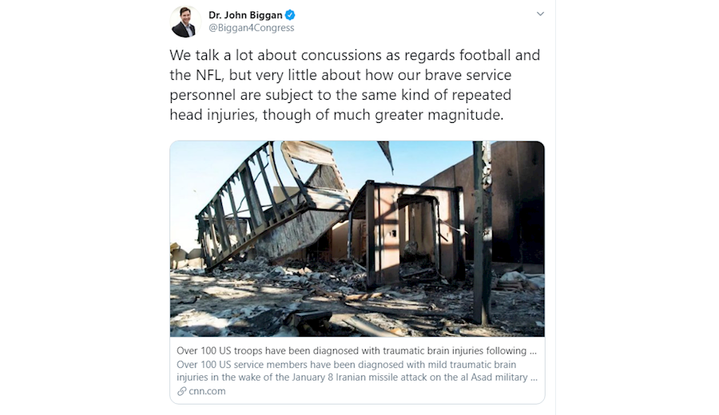This screenshot has width=719, height=415.
Task: Click the blue verified checkmark badge
Action: pyautogui.click(x=290, y=15)
